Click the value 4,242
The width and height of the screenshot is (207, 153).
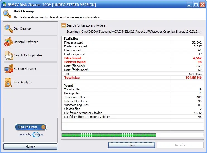pyautogui.click(x=198, y=113)
